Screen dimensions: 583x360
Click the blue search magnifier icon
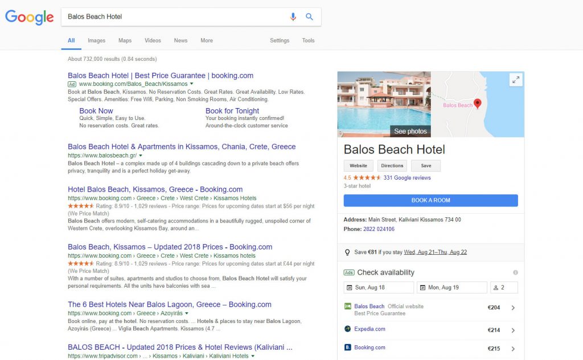point(309,16)
